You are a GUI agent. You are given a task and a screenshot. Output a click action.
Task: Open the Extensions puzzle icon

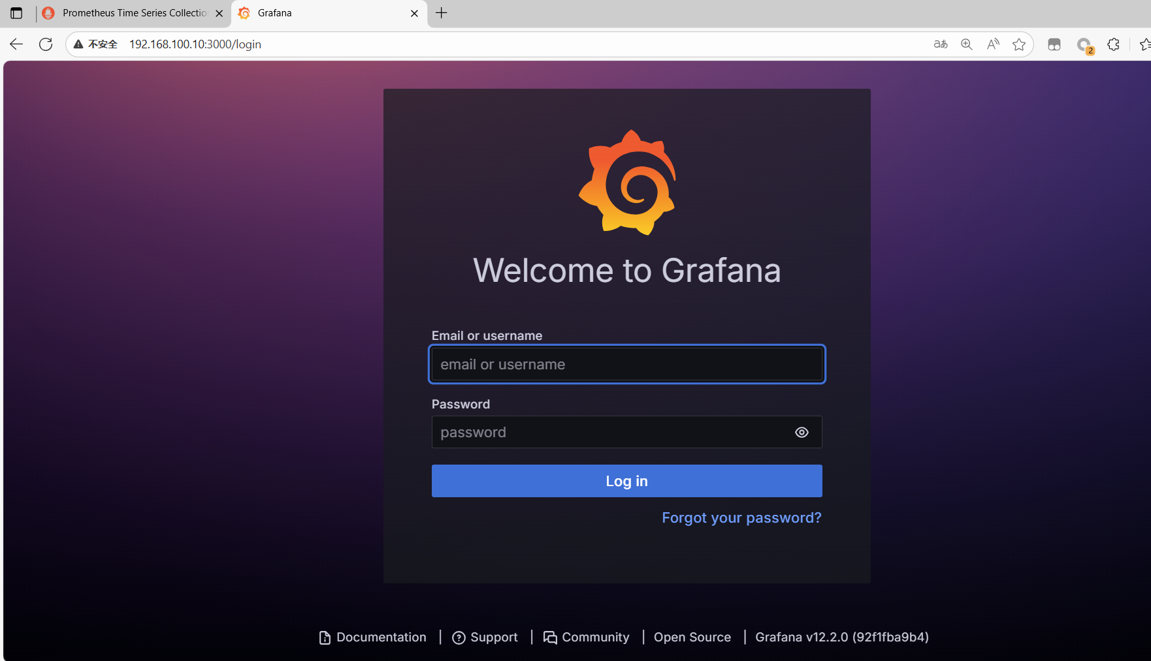point(1114,44)
